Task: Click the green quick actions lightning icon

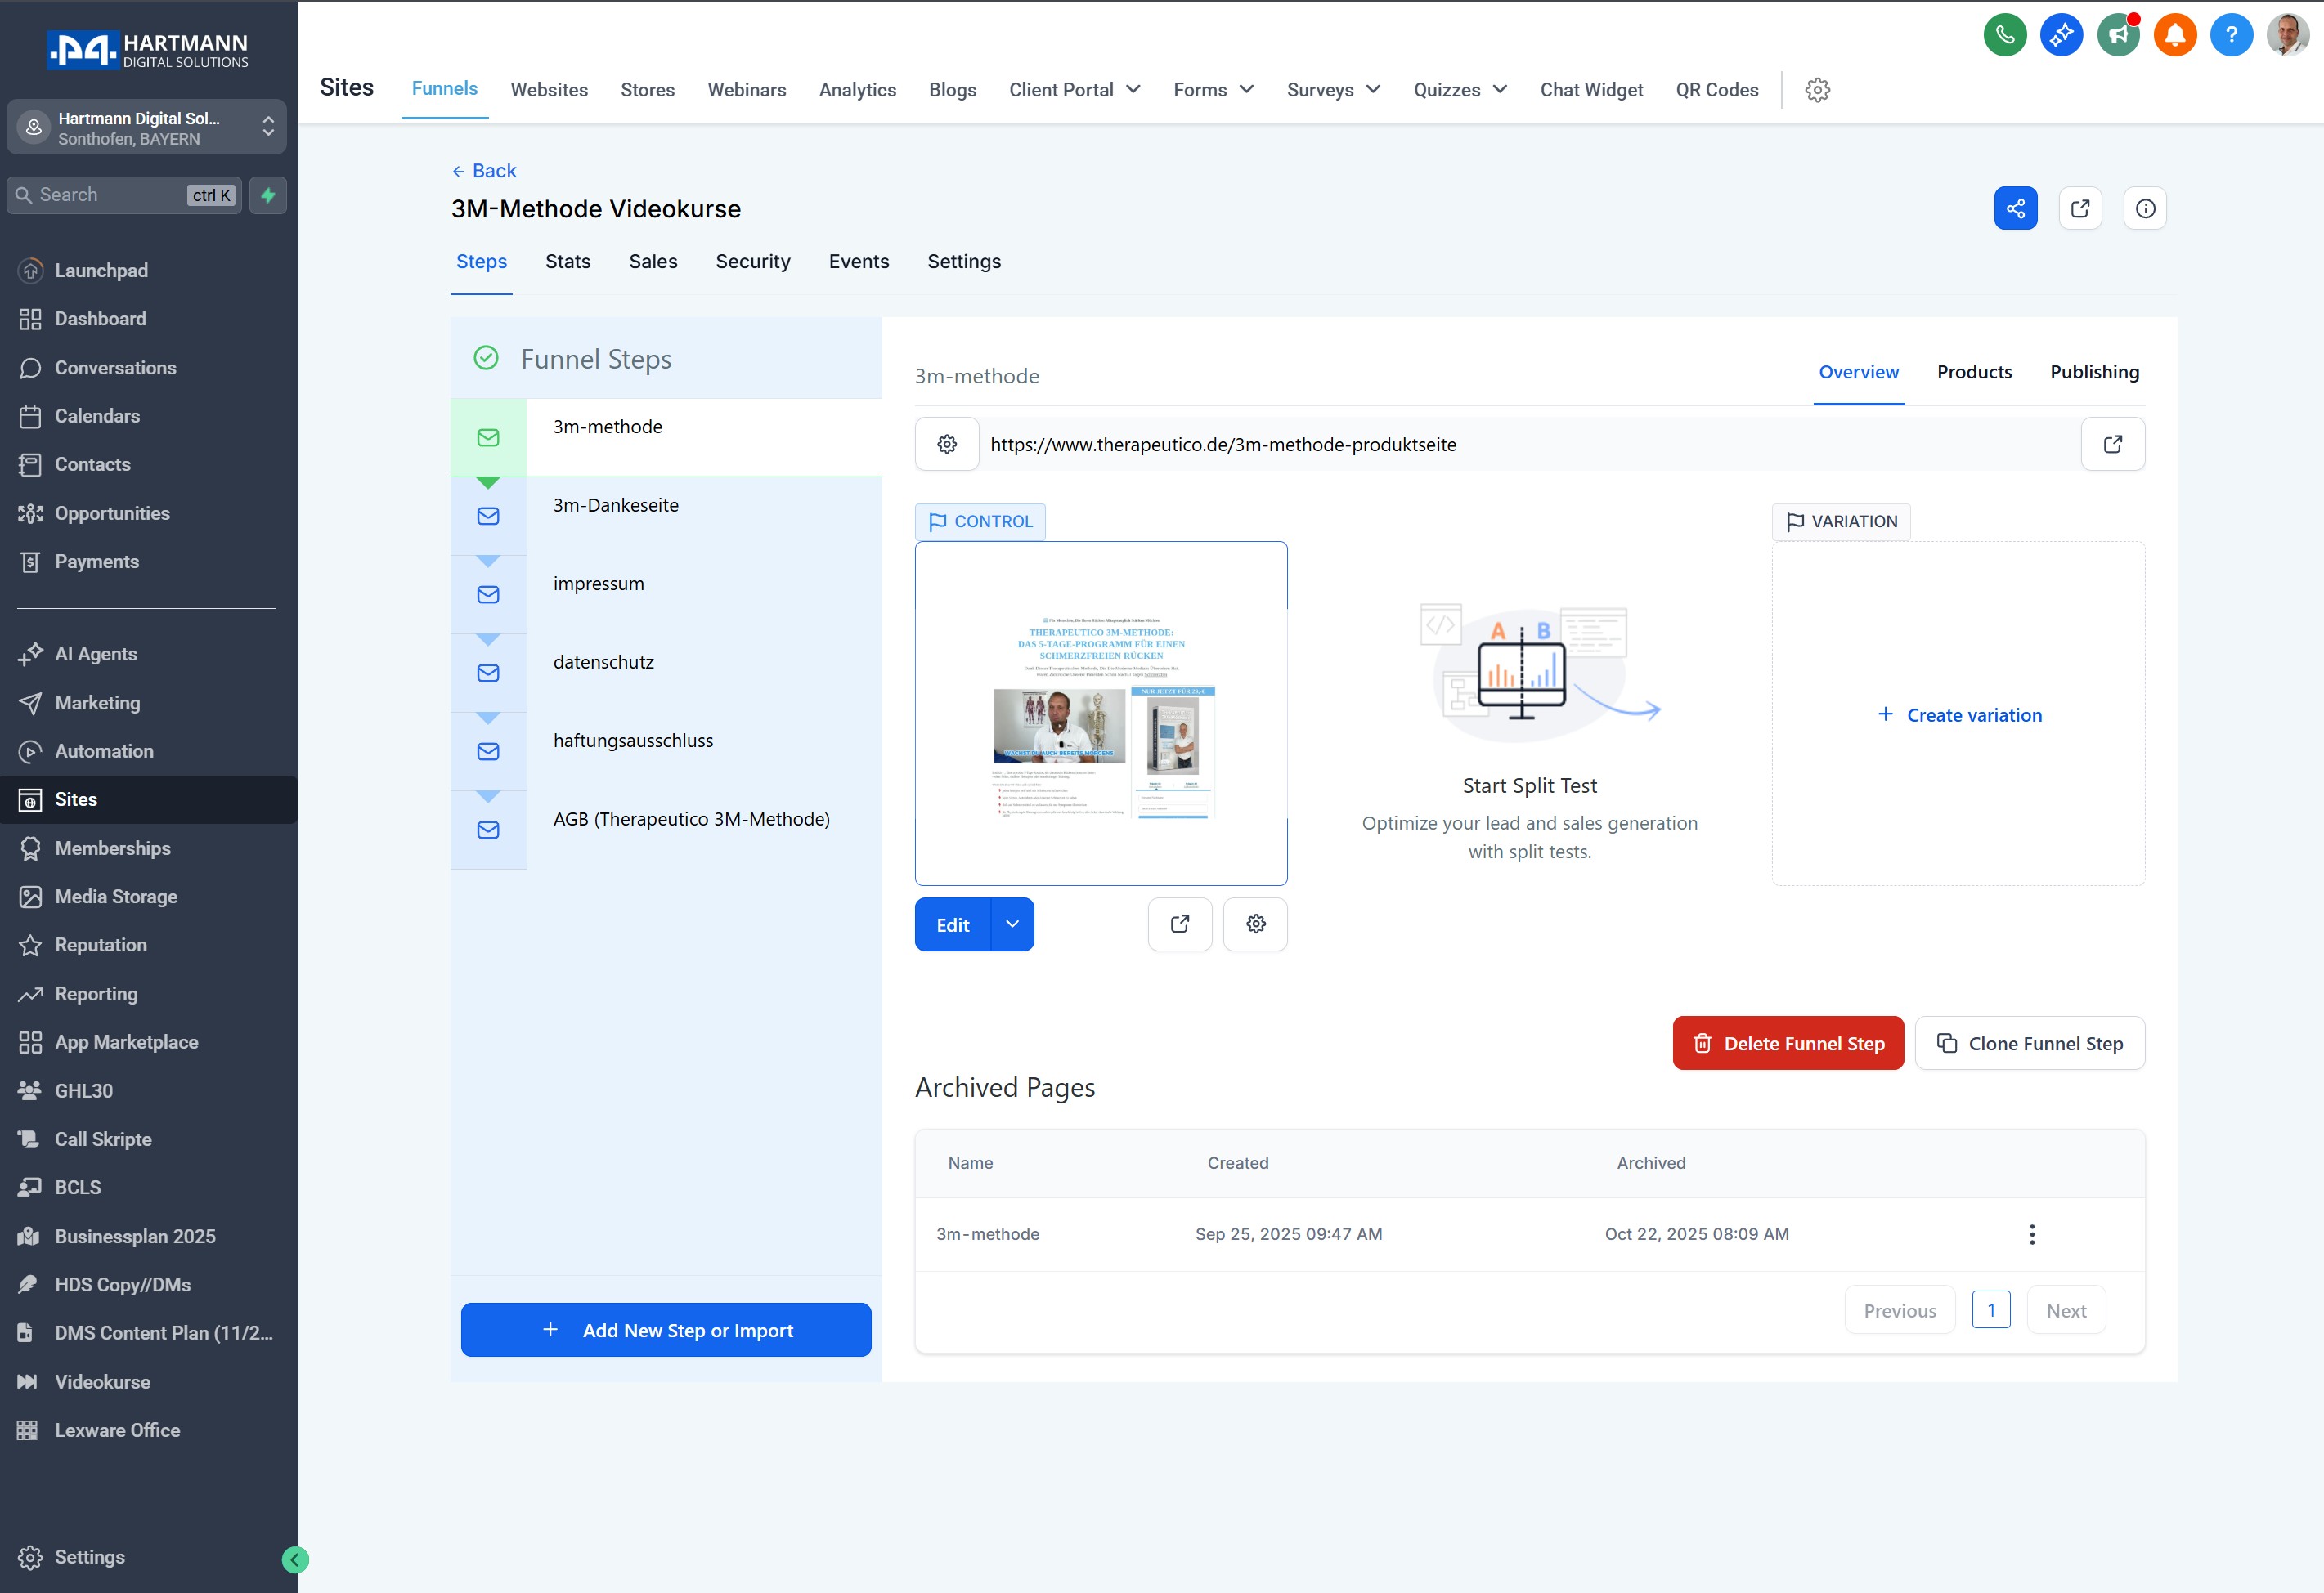Action: coord(268,195)
